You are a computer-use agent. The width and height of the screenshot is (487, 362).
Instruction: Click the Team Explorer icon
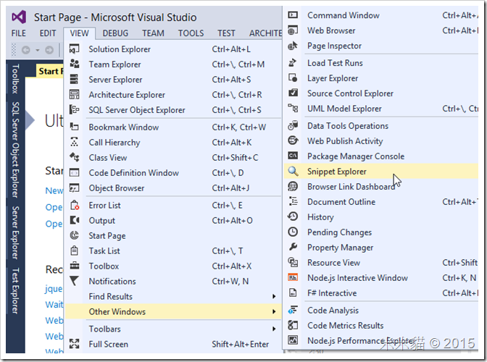[x=75, y=64]
